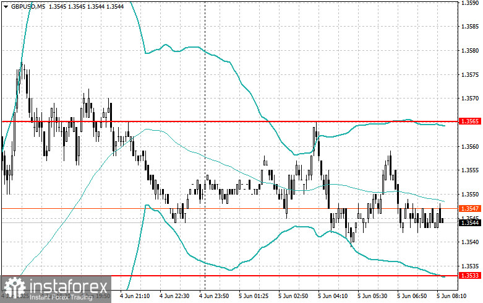Select the red 1.3533 price level label

point(470,276)
